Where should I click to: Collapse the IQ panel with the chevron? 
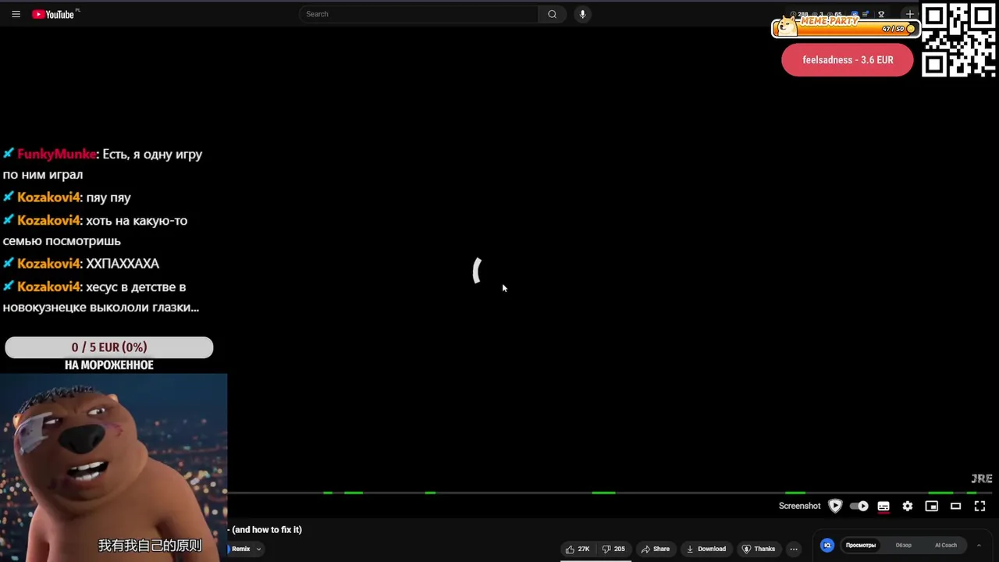coord(979,546)
